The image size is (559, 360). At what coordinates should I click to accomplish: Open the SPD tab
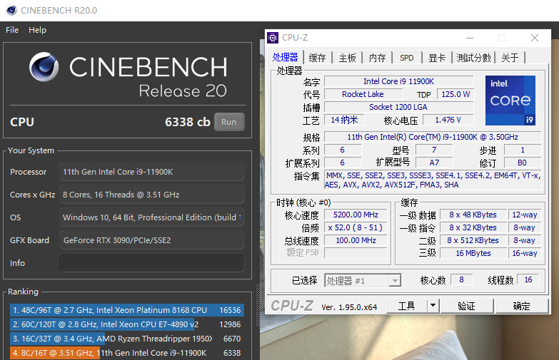coord(406,58)
